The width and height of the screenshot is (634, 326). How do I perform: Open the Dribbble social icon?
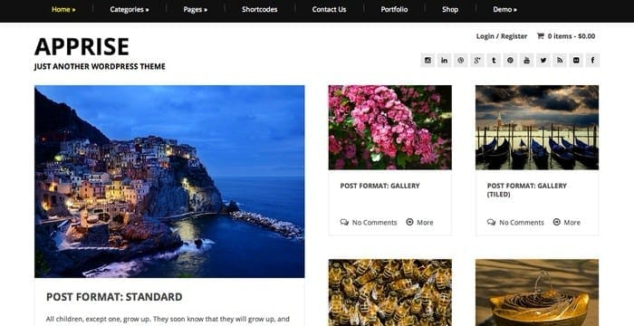coord(460,61)
